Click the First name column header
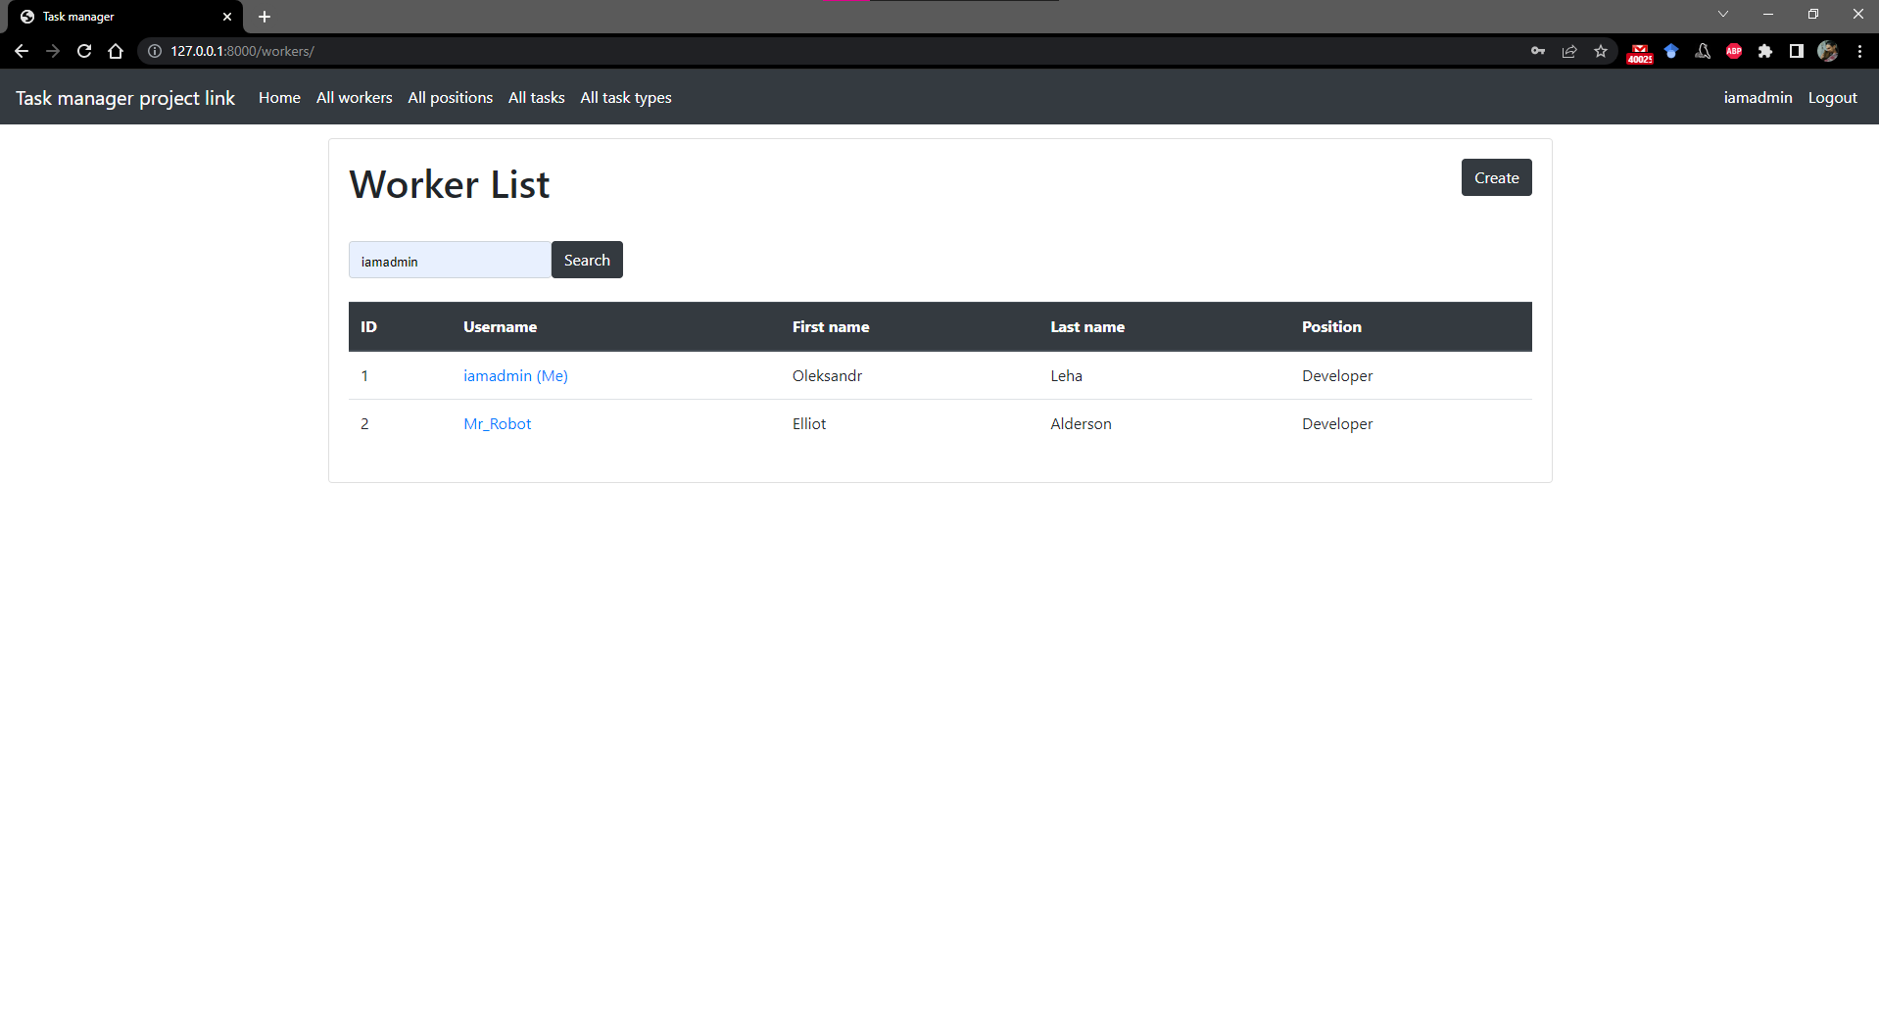1879x1018 pixels. [x=831, y=327]
